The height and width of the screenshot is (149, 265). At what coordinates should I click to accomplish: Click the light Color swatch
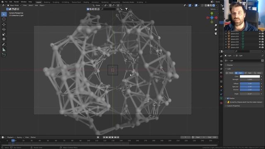pos(250,77)
